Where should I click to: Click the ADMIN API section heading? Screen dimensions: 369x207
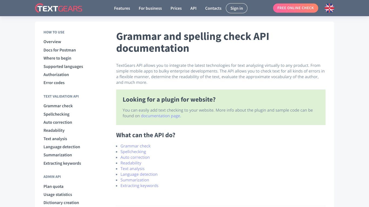point(52,177)
